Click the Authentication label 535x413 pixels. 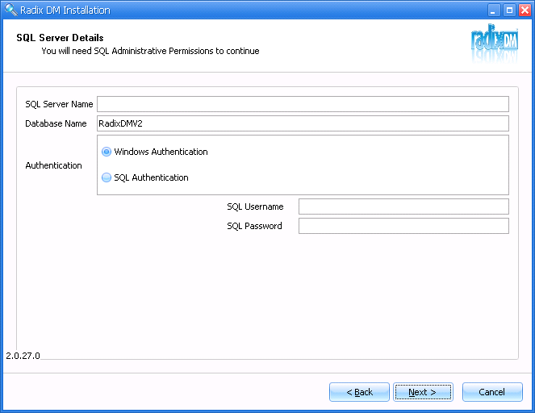click(x=53, y=165)
